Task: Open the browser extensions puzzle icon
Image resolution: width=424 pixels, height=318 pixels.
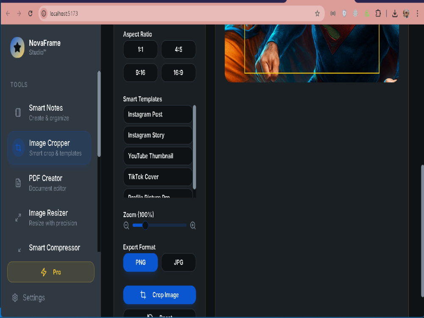Action: tap(378, 14)
